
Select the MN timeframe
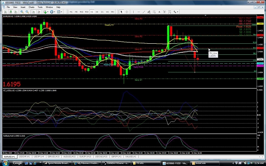tap(112, 12)
